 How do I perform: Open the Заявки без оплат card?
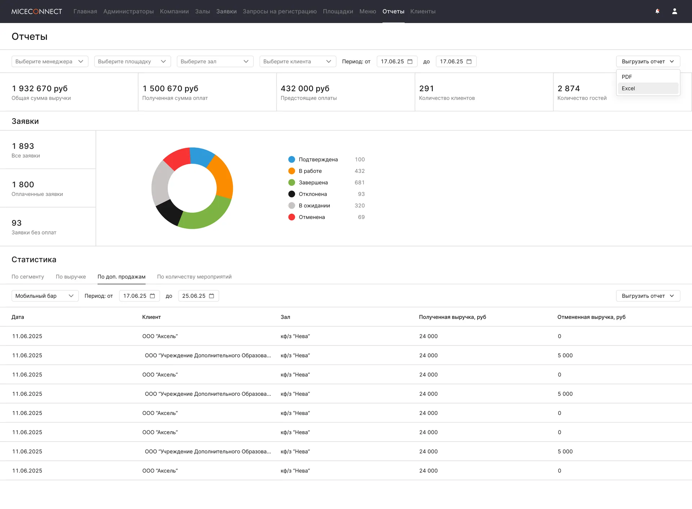pyautogui.click(x=48, y=227)
